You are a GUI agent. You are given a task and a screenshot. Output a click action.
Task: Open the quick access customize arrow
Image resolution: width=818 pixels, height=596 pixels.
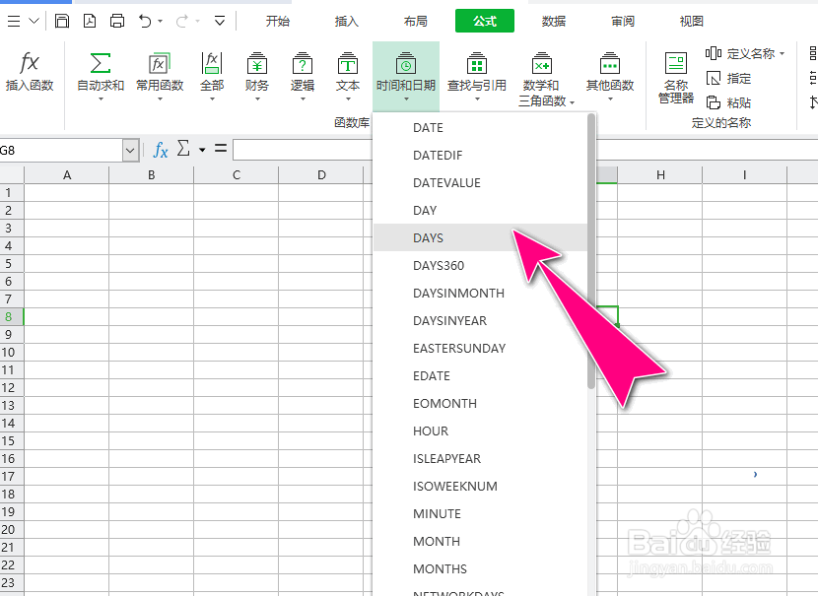[x=220, y=21]
